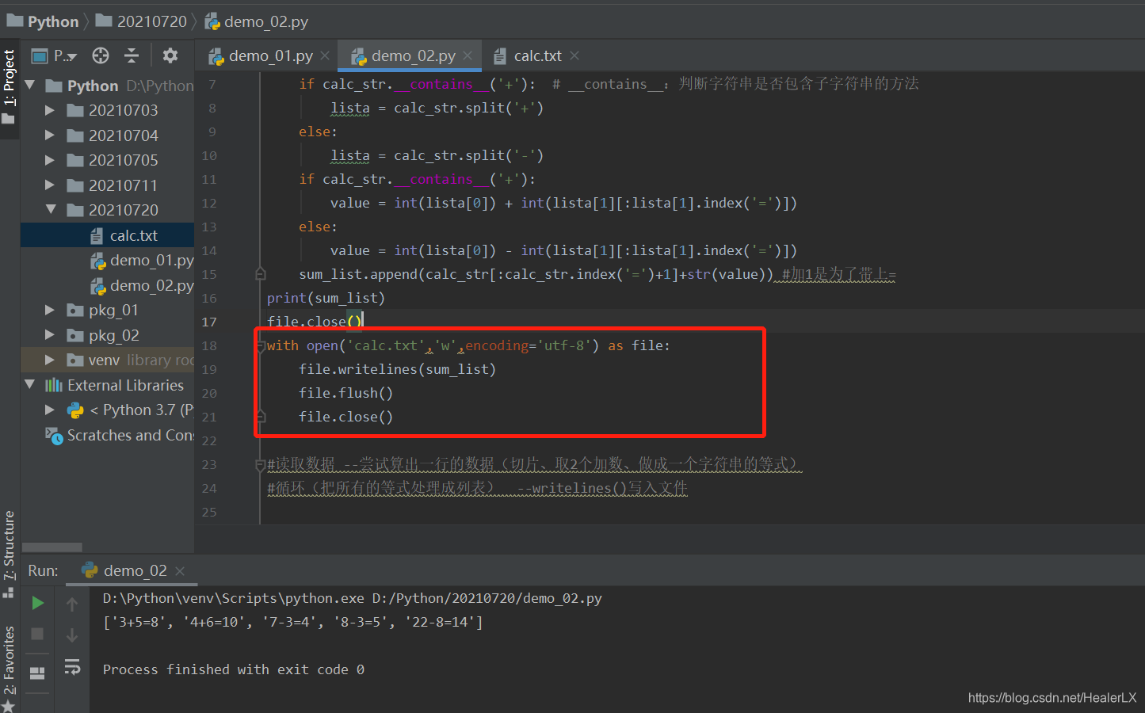The image size is (1145, 713).
Task: Click the Stop process square button
Action: pos(37,634)
